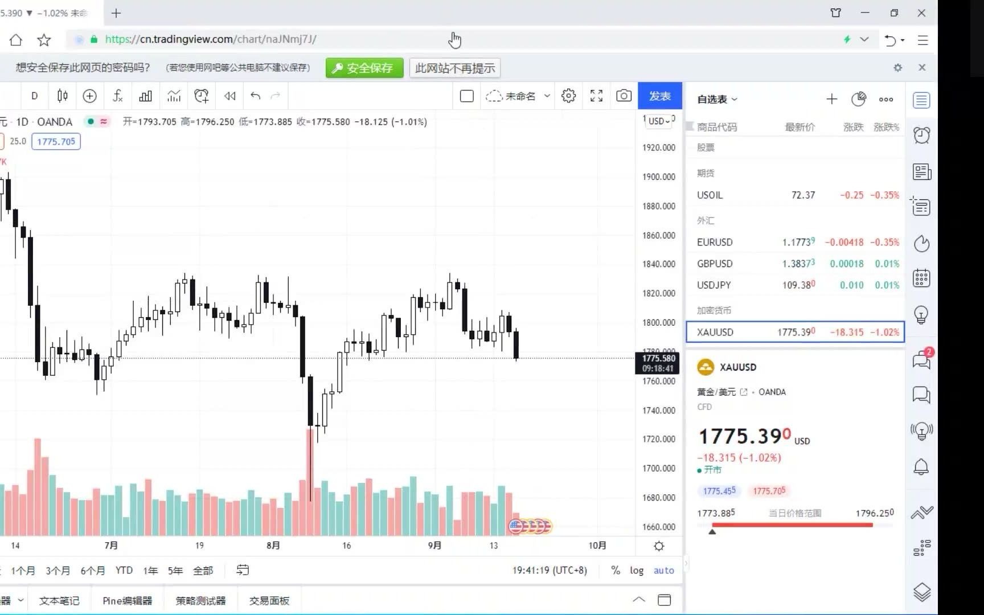The image size is (984, 615).
Task: Click the 发表 publish button
Action: click(x=660, y=96)
